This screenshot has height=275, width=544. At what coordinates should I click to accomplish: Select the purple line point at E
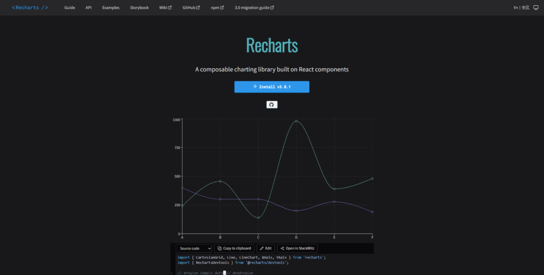[x=334, y=201]
